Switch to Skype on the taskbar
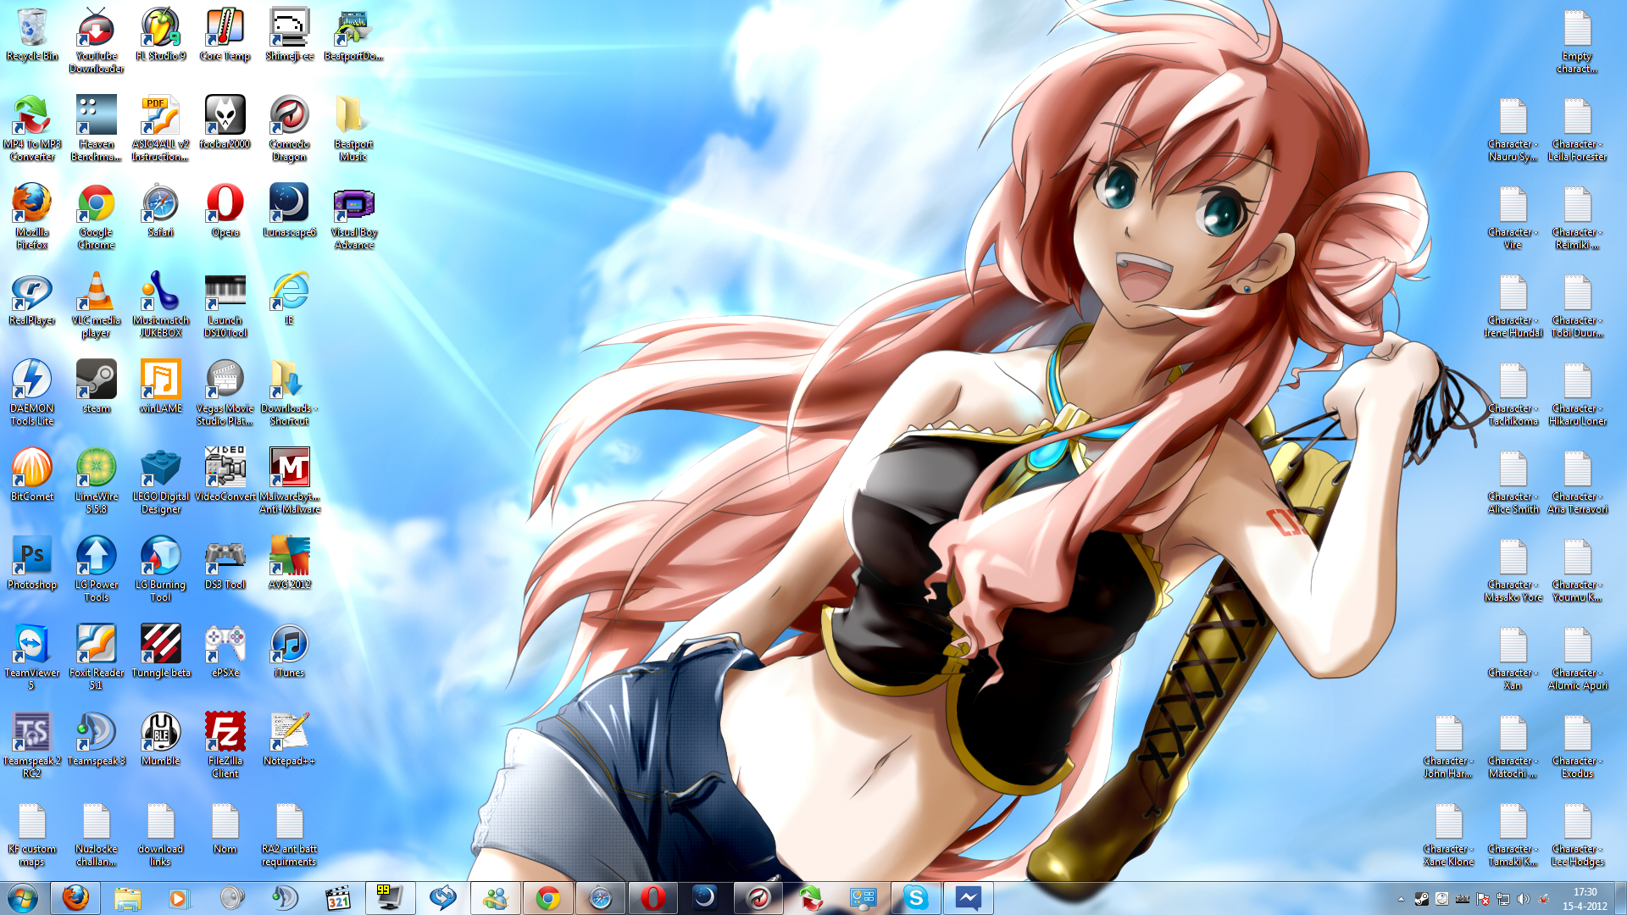Image resolution: width=1627 pixels, height=915 pixels. tap(916, 898)
